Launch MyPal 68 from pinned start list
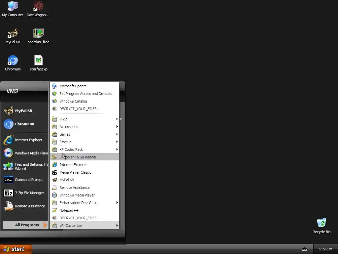Viewport: 338px width, 254px height. pos(25,111)
